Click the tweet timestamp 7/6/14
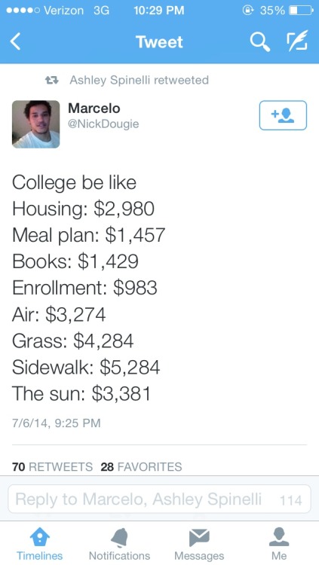Image resolution: width=319 pixels, height=565 pixels. tap(56, 423)
